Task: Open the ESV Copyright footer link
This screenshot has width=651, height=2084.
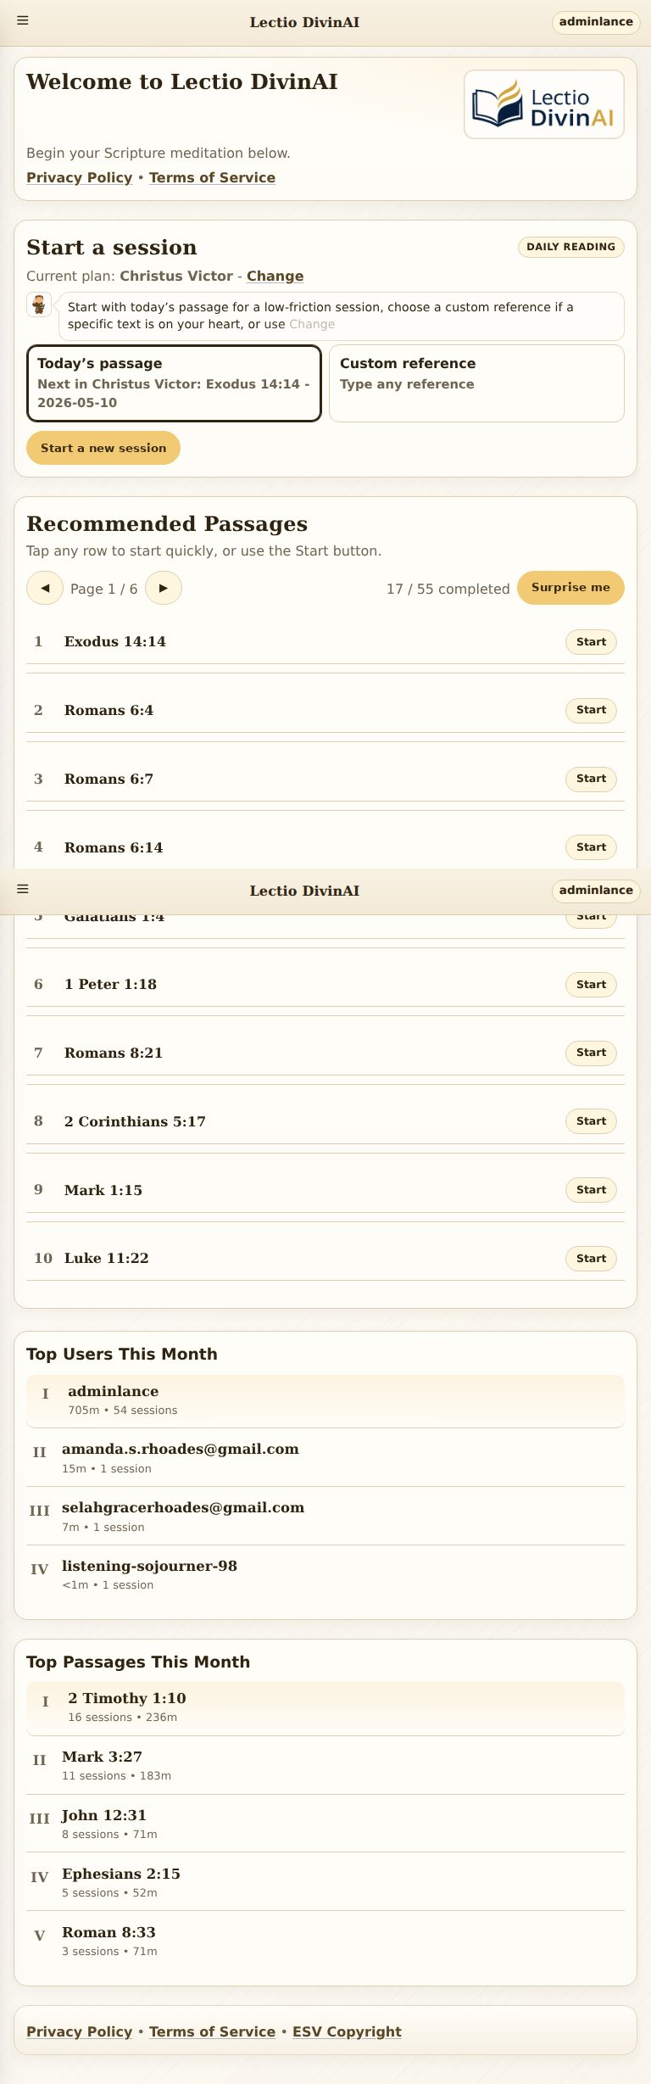Action: click(x=347, y=2031)
